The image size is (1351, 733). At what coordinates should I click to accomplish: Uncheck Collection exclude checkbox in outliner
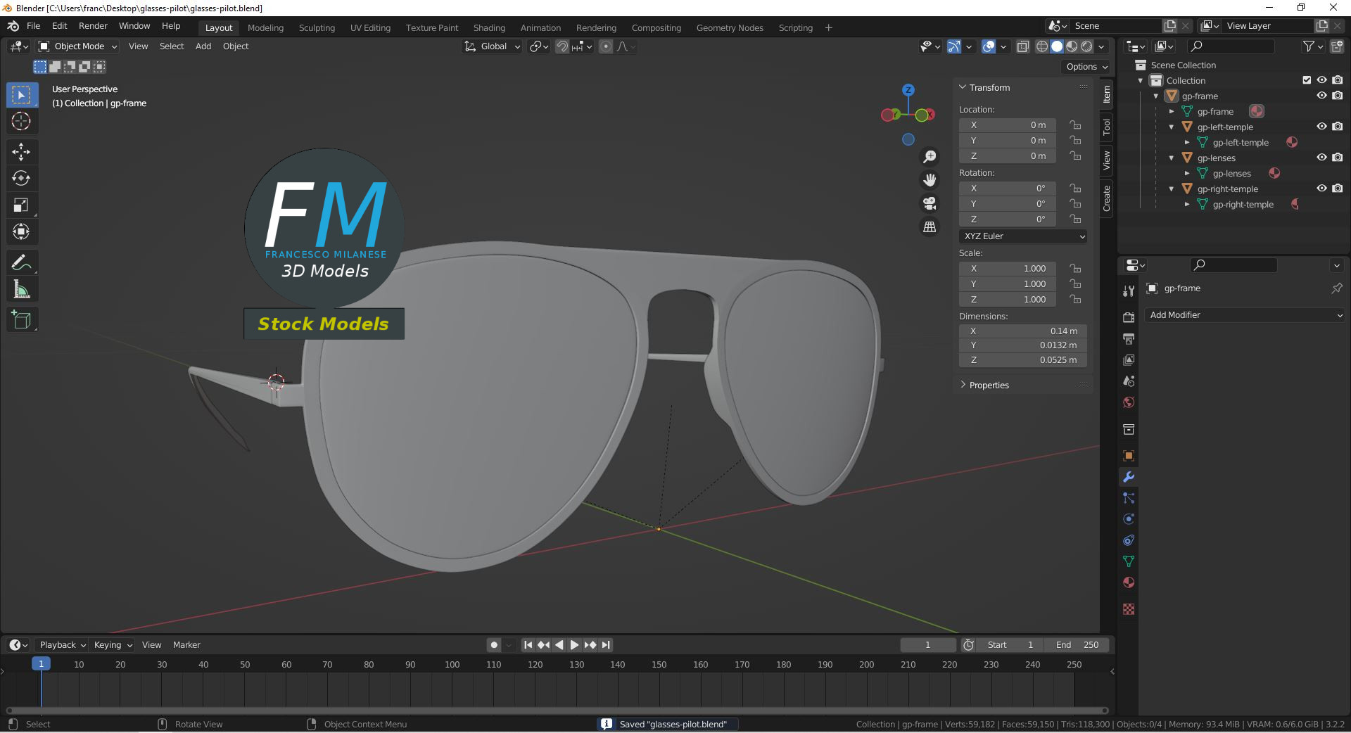1307,80
